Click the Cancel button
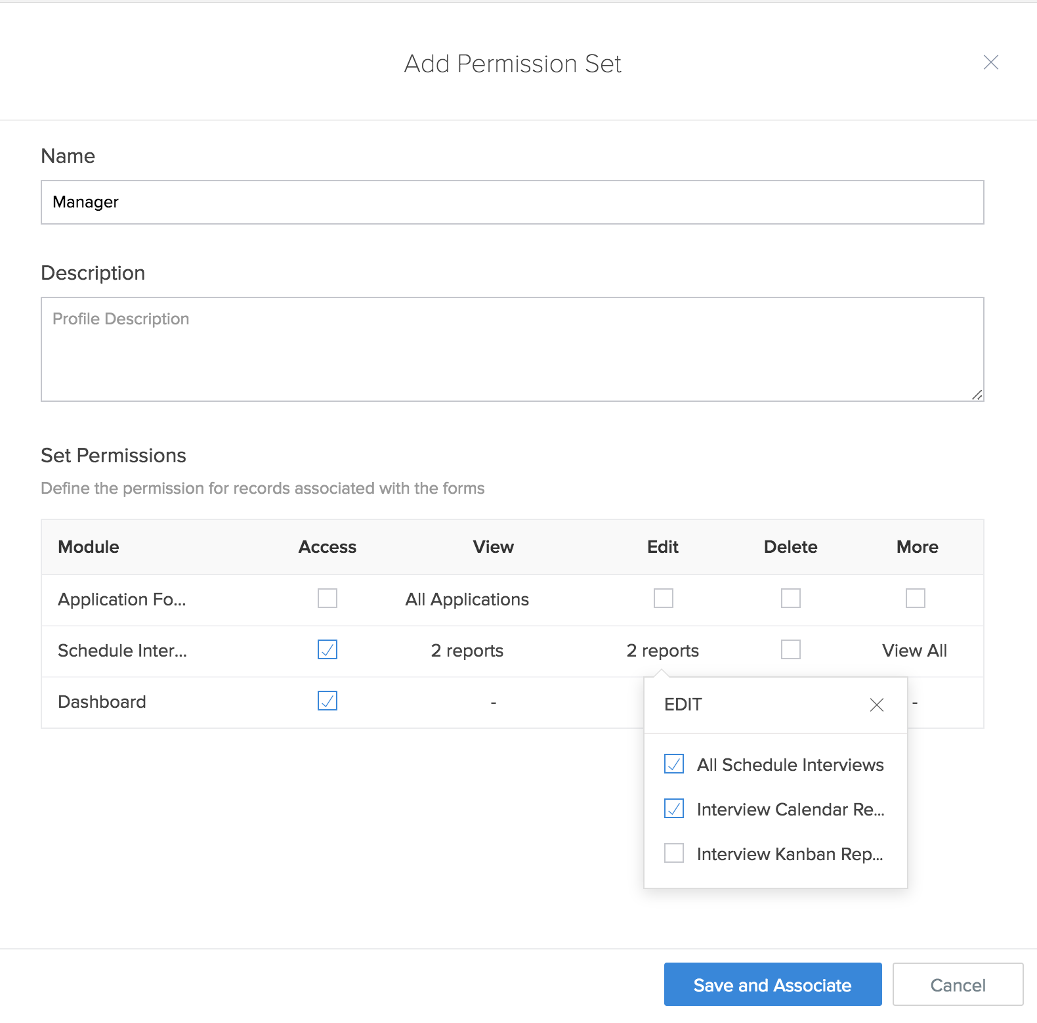This screenshot has width=1037, height=1023. click(958, 985)
